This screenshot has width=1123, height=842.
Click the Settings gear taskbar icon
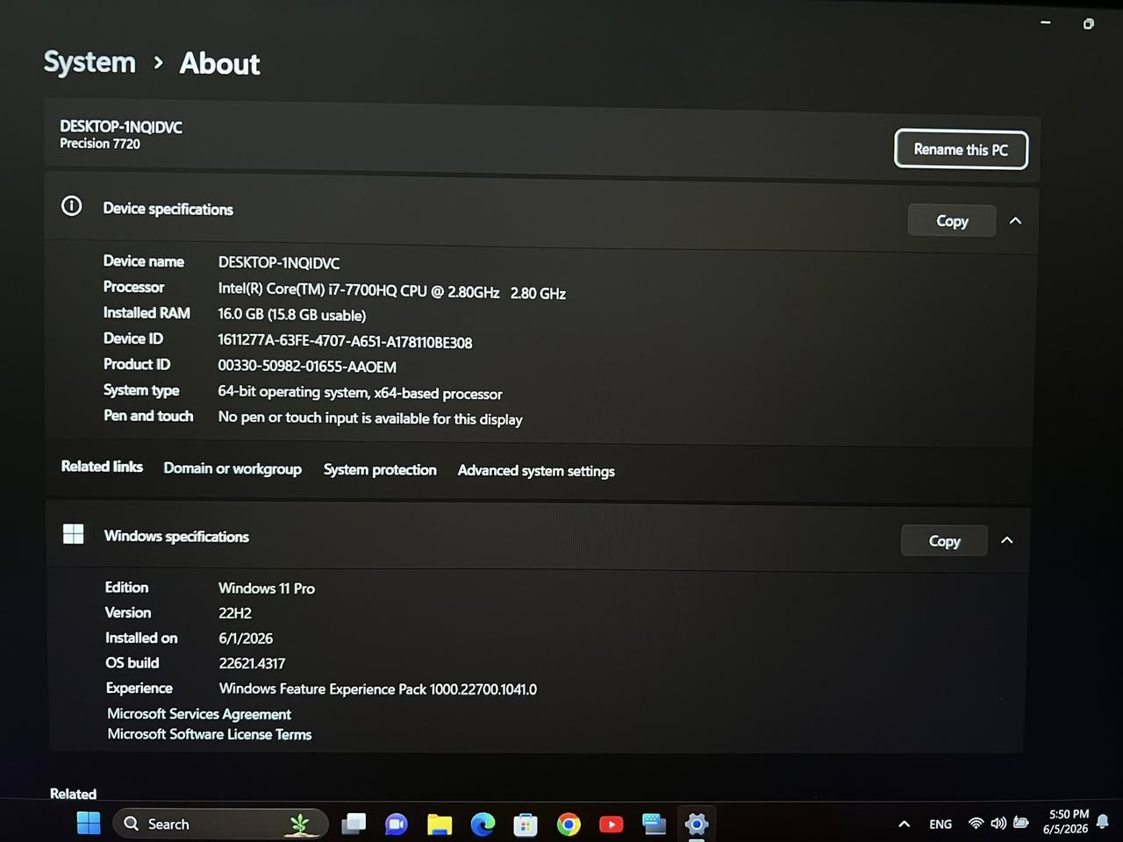[697, 824]
